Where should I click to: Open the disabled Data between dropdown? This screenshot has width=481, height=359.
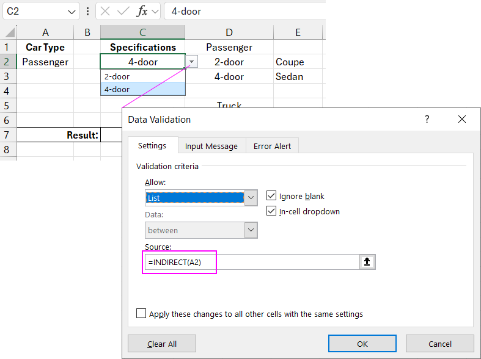pyautogui.click(x=201, y=230)
